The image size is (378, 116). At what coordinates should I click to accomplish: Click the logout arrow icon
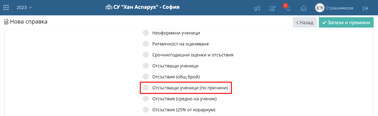[x=366, y=8]
